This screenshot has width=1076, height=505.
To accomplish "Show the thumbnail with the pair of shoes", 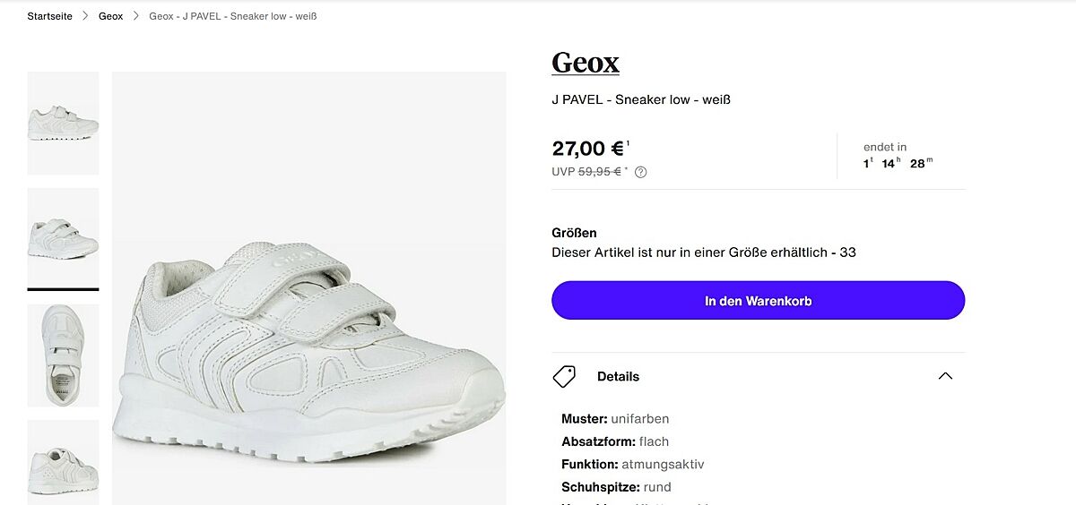I will [63, 124].
